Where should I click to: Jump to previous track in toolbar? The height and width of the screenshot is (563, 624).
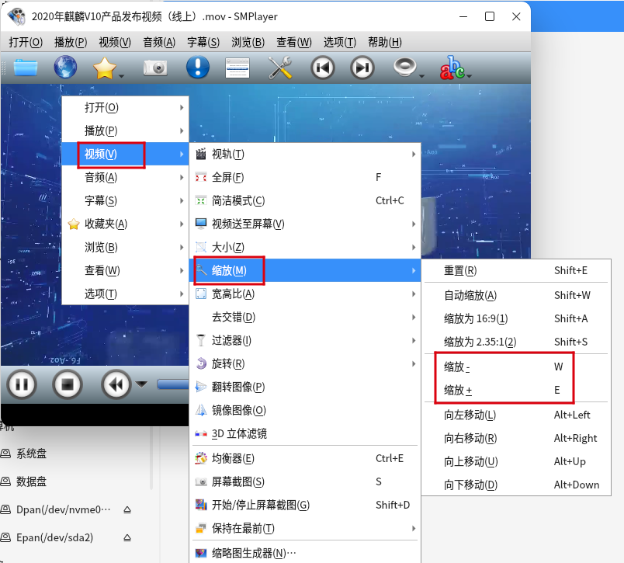(323, 68)
